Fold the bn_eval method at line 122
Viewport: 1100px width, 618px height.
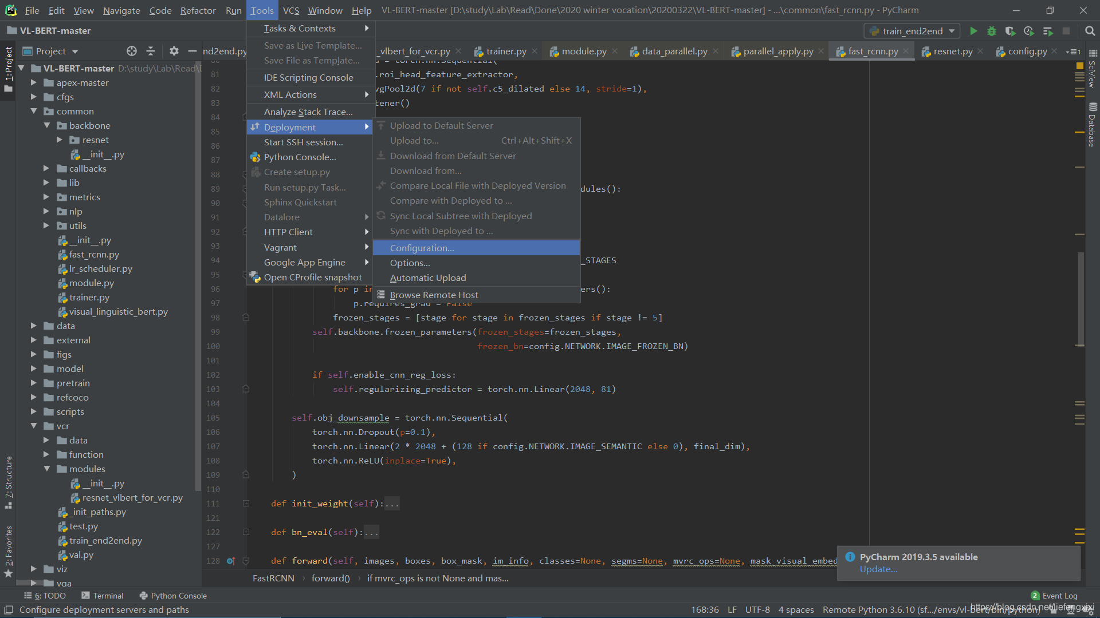click(246, 532)
